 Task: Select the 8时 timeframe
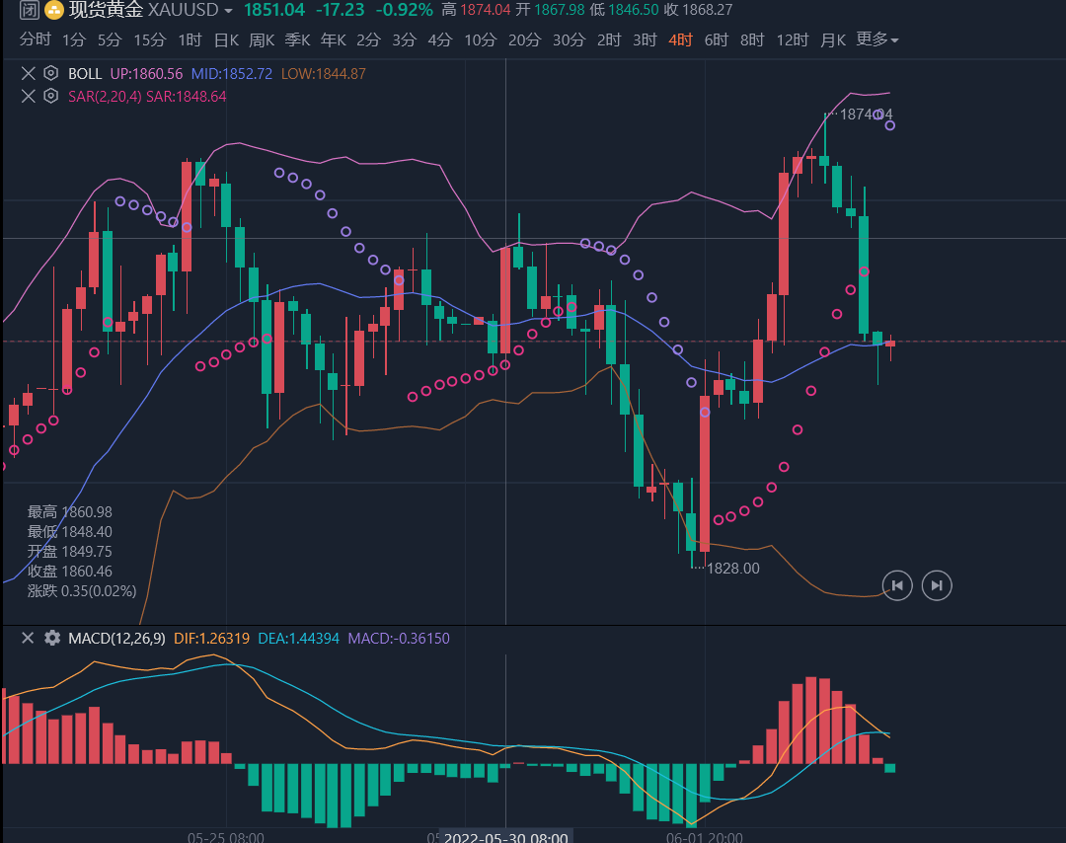pyautogui.click(x=752, y=40)
